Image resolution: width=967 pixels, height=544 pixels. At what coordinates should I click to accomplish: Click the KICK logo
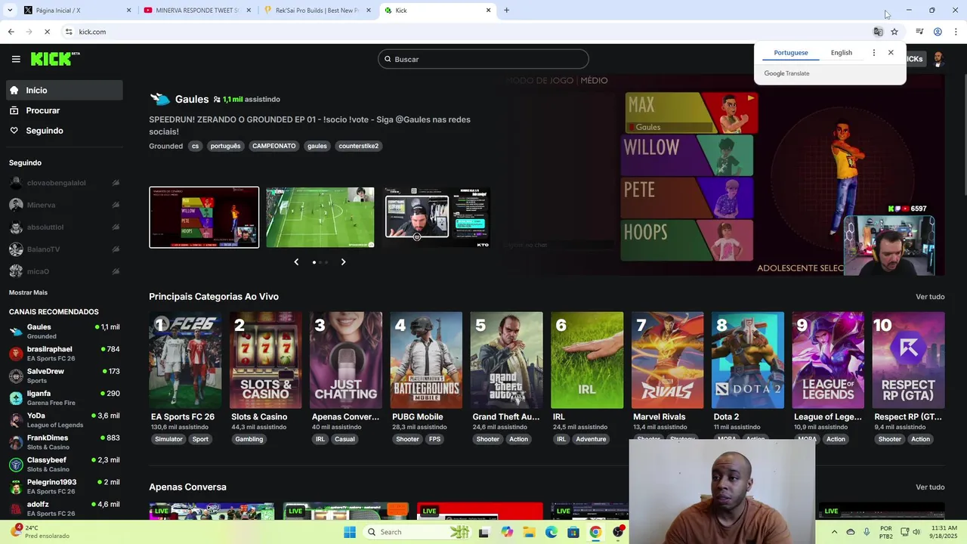[x=55, y=59]
